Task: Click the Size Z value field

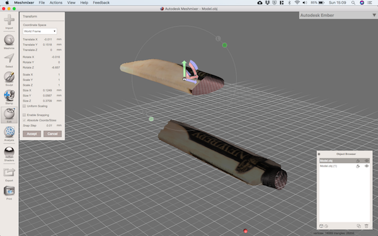Action: [x=47, y=101]
